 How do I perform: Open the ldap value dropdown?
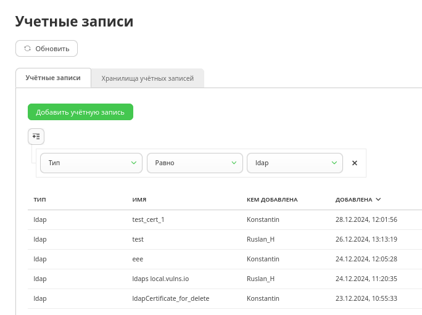pyautogui.click(x=295, y=163)
